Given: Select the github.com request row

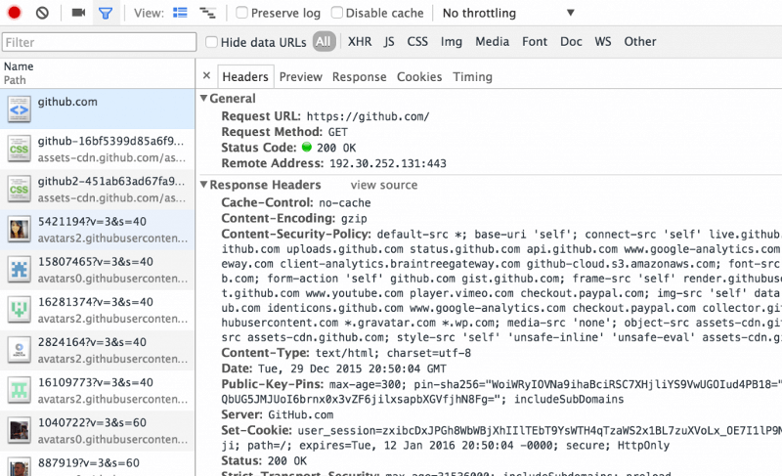Looking at the screenshot, I should 97,109.
